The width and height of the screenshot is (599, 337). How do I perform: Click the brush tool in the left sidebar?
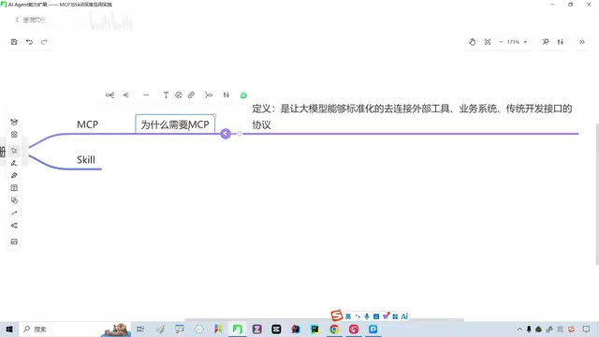click(14, 163)
